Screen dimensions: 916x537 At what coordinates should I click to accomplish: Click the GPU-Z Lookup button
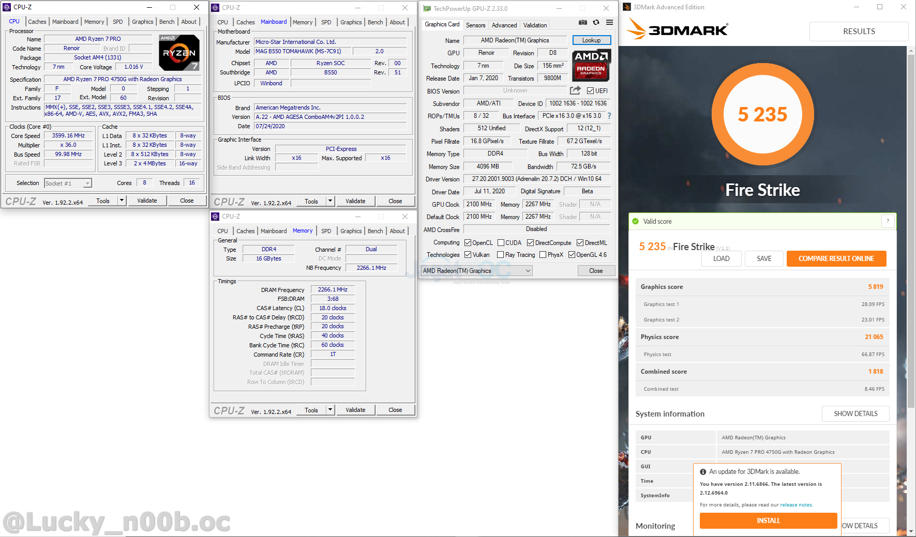(591, 40)
